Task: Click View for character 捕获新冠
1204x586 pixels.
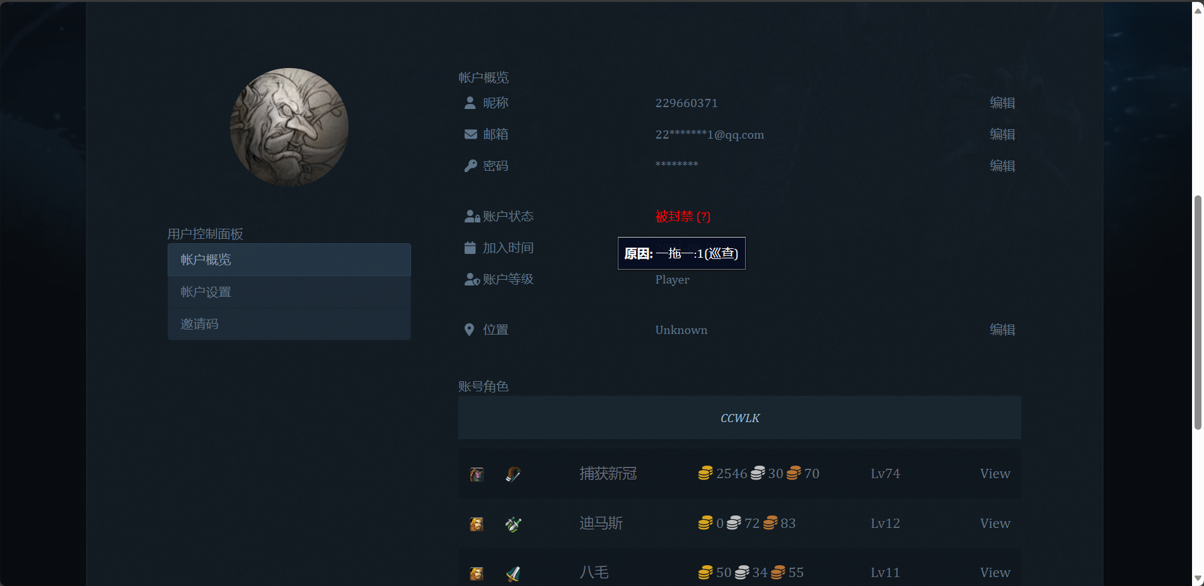Action: pyautogui.click(x=995, y=474)
